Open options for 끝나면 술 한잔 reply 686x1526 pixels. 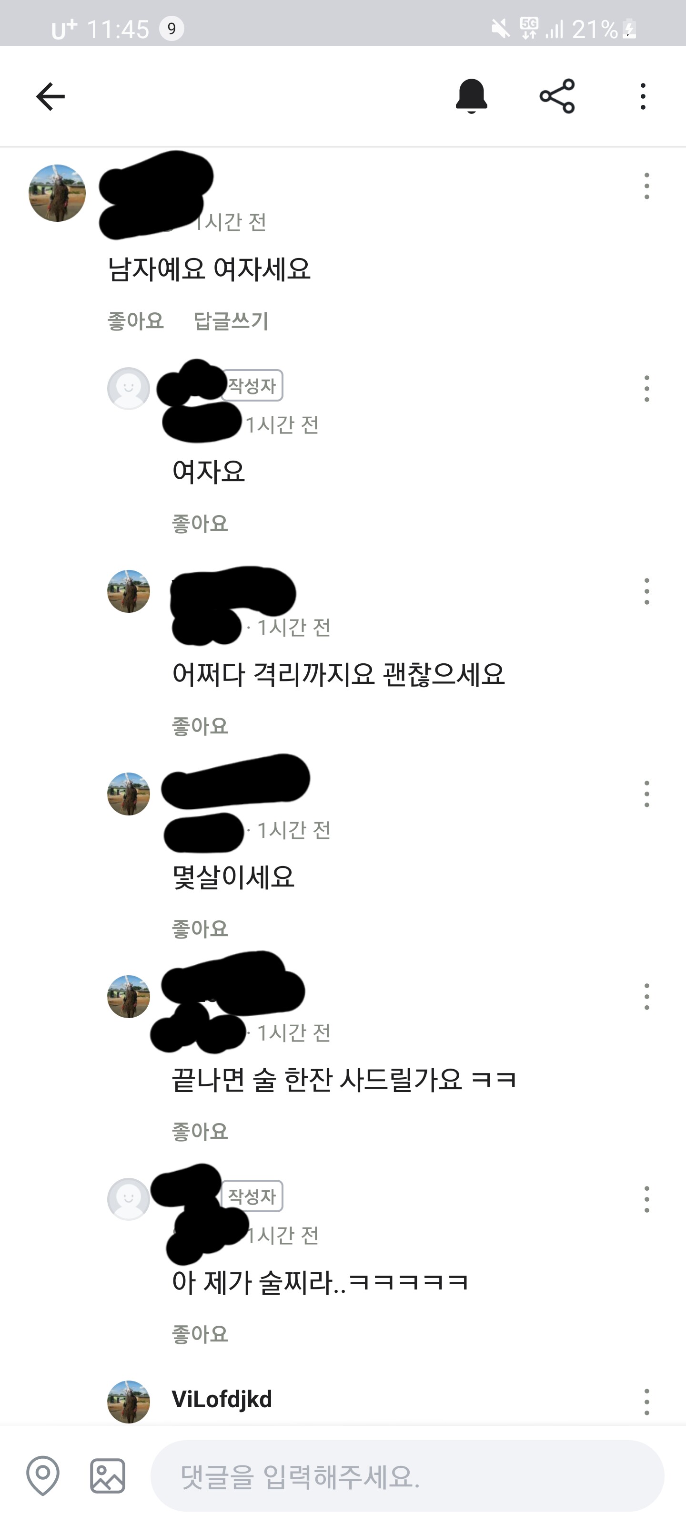646,996
